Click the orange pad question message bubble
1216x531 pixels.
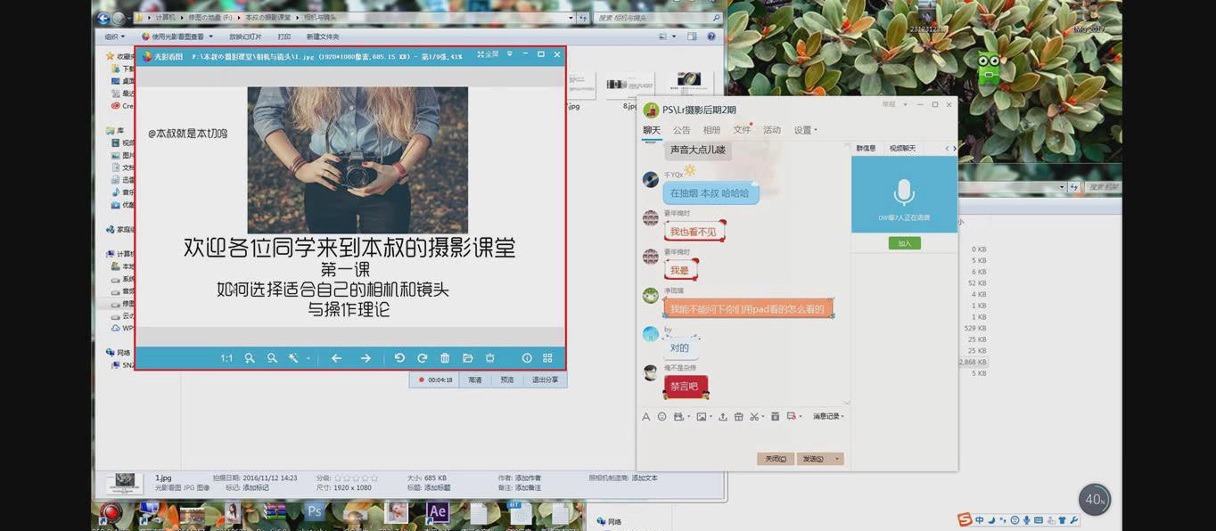(749, 309)
